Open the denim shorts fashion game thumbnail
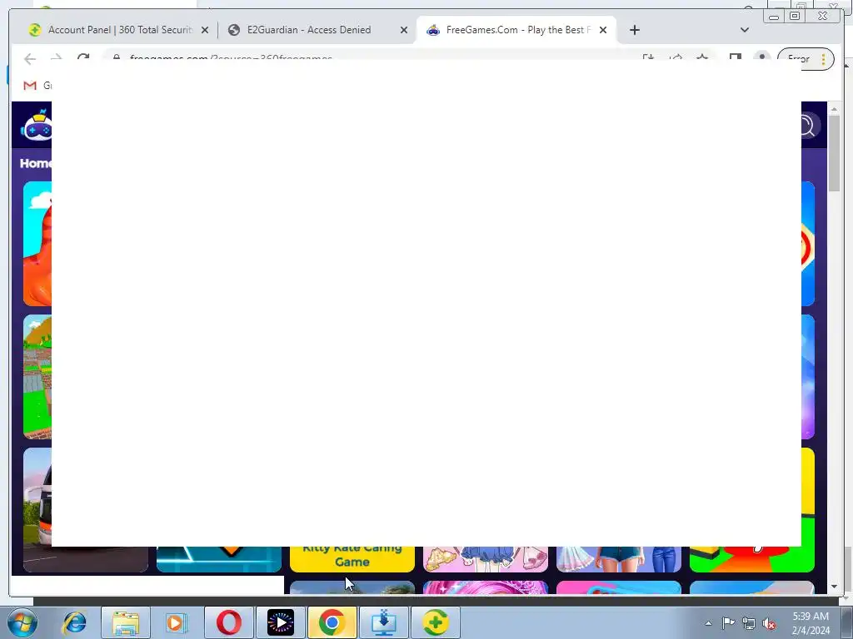The width and height of the screenshot is (853, 639). pyautogui.click(x=619, y=558)
